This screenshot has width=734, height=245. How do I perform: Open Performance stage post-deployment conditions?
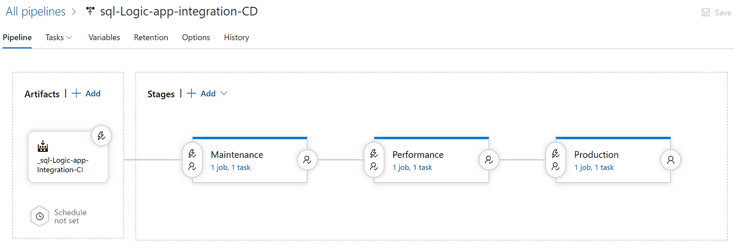pyautogui.click(x=489, y=160)
